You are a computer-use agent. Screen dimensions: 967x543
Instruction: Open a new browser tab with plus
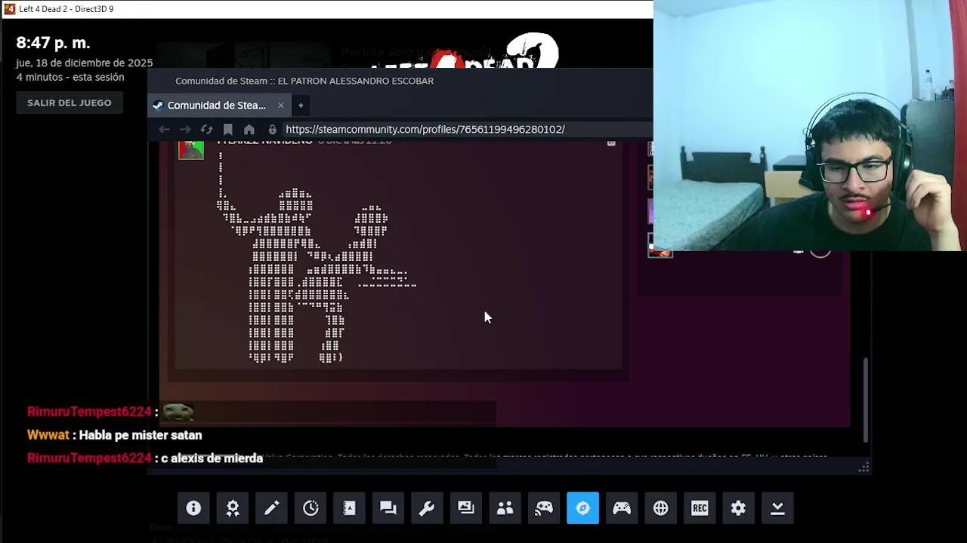(301, 106)
